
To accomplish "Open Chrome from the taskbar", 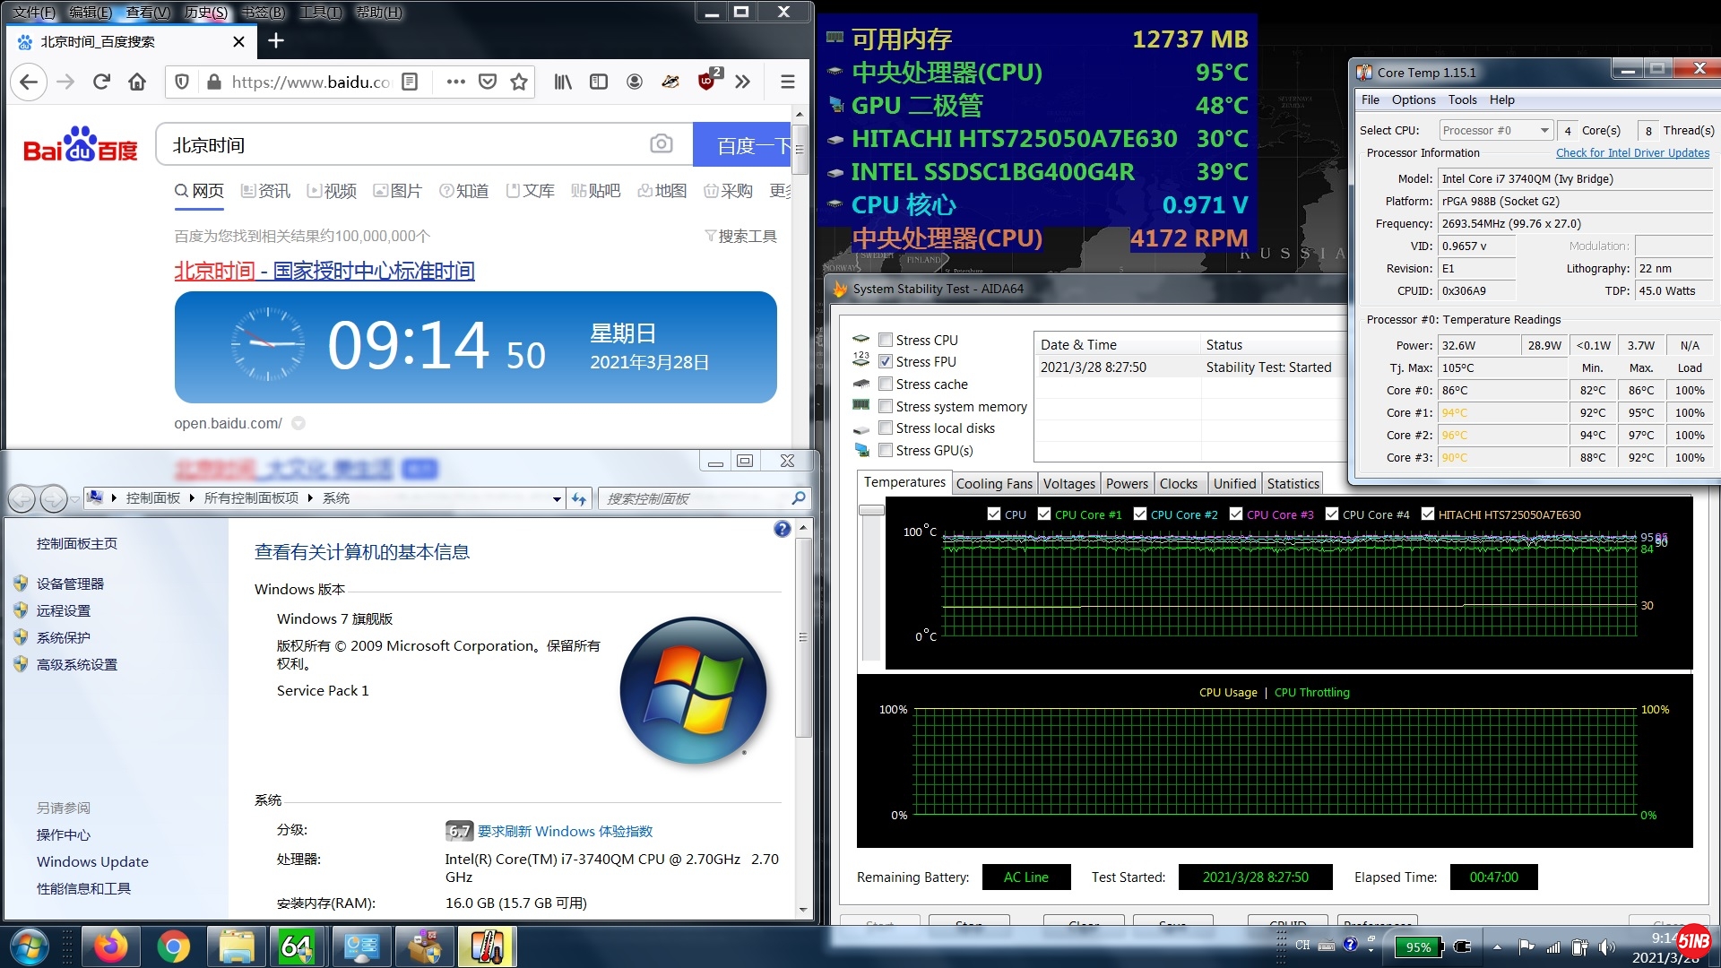I will pos(173,946).
